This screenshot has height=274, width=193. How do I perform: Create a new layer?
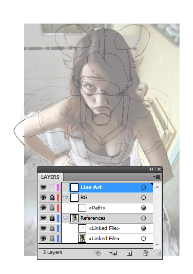(x=129, y=253)
